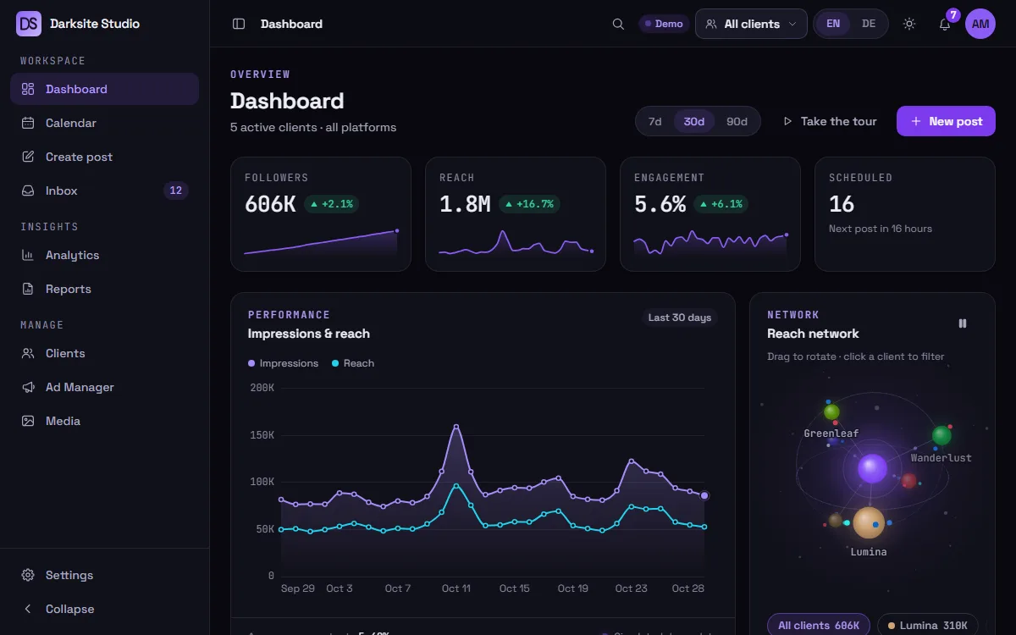Click the Dashboard grid icon in sidebar
Image resolution: width=1016 pixels, height=635 pixels.
click(x=28, y=89)
